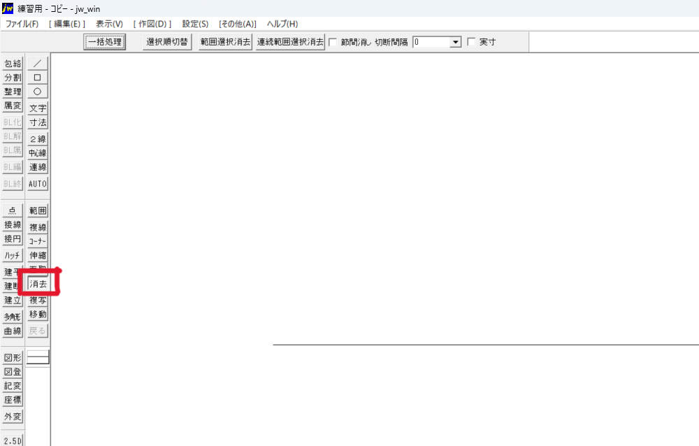The height and width of the screenshot is (446, 699).
Task: Select the 移動 move tool
Action: tap(38, 315)
